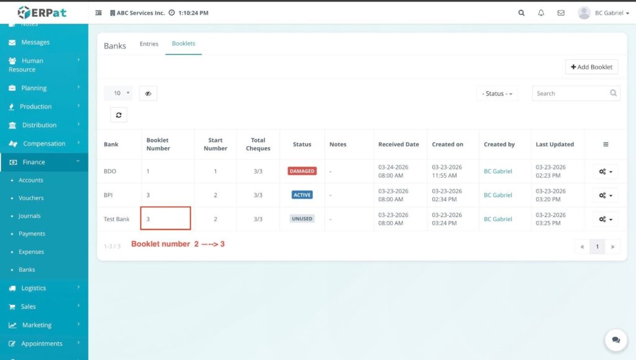Open actions gear dropdown for BDO row

tap(605, 171)
